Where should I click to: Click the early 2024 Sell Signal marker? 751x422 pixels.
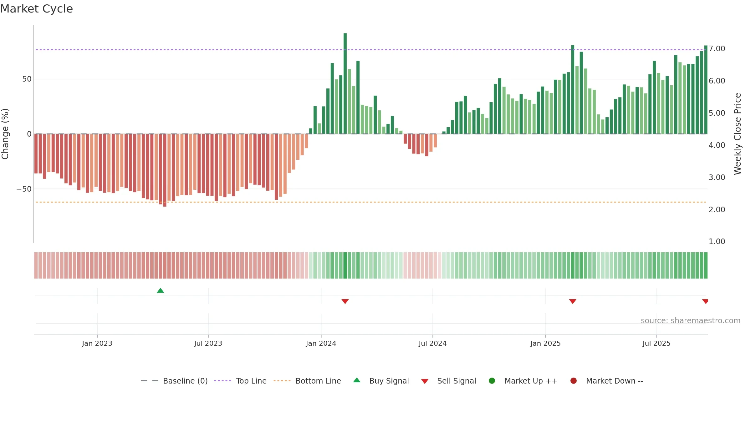(345, 301)
